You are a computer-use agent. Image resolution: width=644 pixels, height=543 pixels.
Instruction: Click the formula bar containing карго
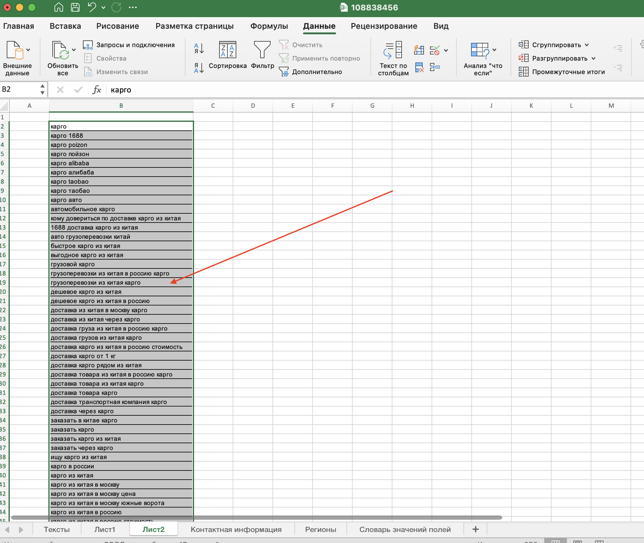click(x=376, y=90)
